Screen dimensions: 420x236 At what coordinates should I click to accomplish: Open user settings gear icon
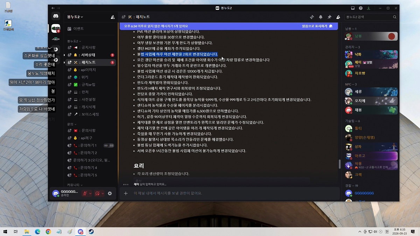[110, 193]
